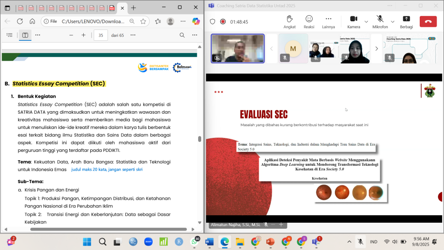This screenshot has width=444, height=250.
Task: Unmute the Mikrofon in Teams
Action: point(380,21)
